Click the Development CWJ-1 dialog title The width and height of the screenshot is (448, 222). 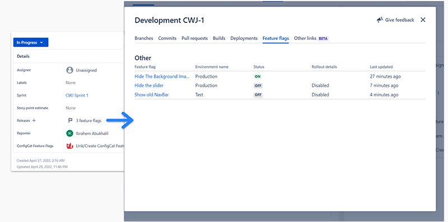click(170, 20)
